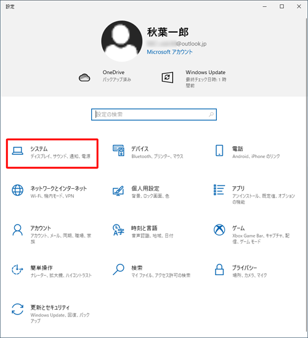Select the ネットワークとインターネット title
Screen dimensions: 308x338
pyautogui.click(x=59, y=188)
